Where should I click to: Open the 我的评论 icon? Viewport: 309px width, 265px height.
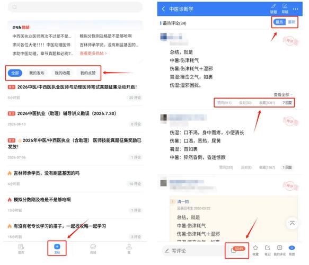pos(280,248)
